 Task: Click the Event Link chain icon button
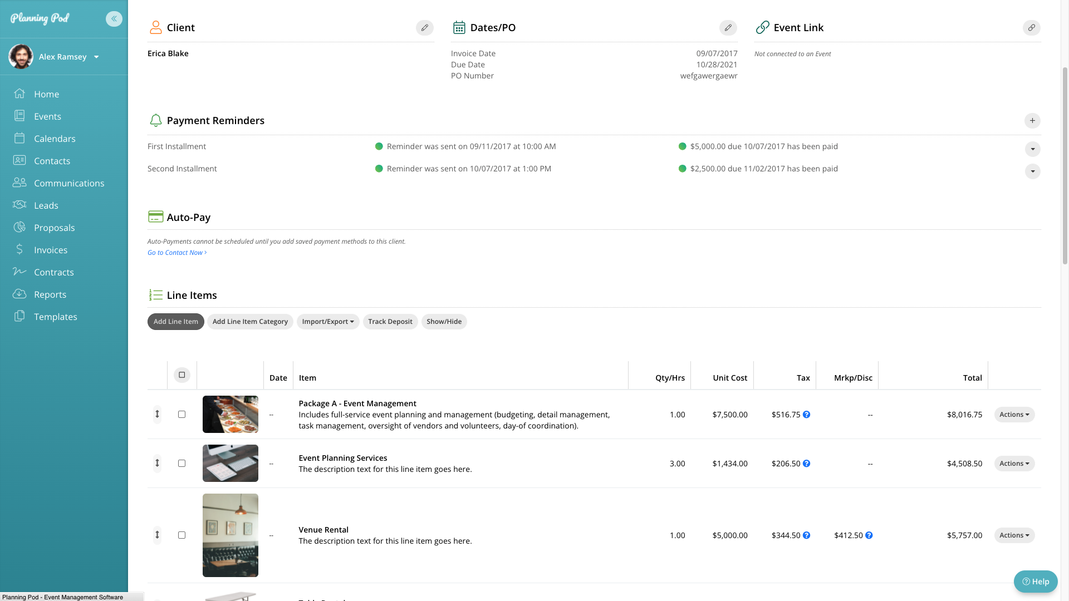tap(1031, 28)
